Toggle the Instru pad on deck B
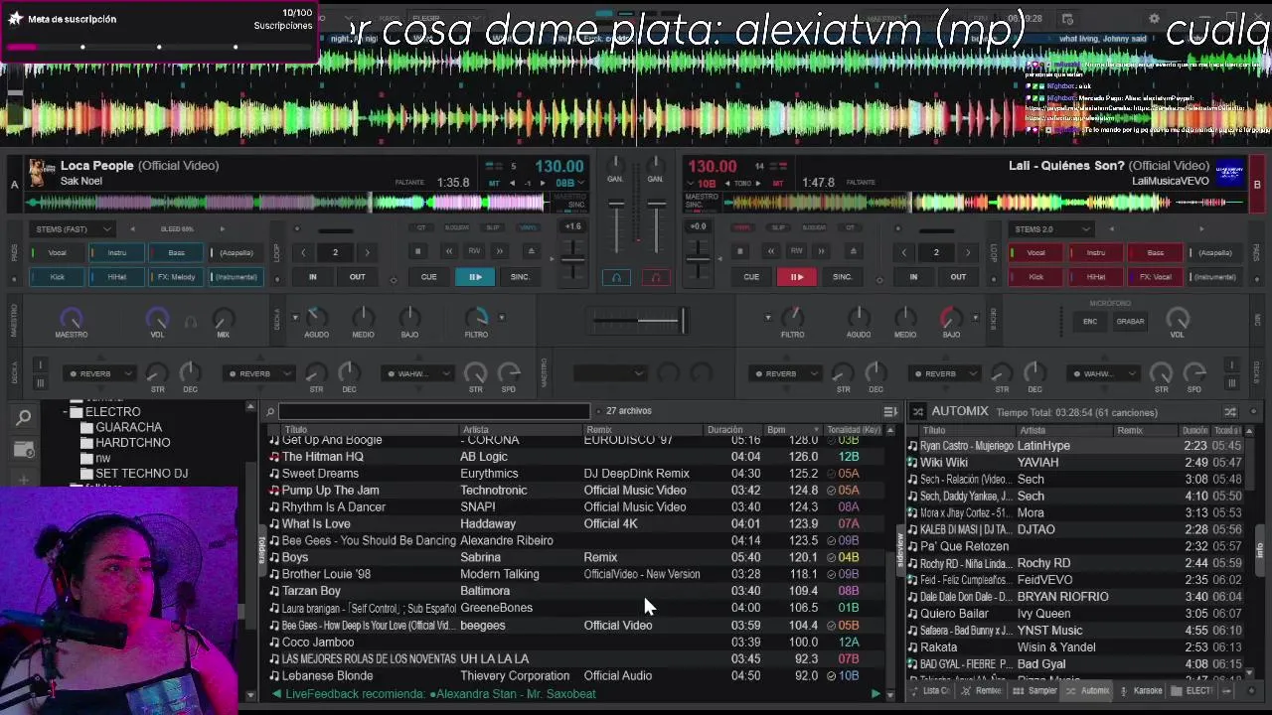The height and width of the screenshot is (715, 1272). pyautogui.click(x=1095, y=252)
